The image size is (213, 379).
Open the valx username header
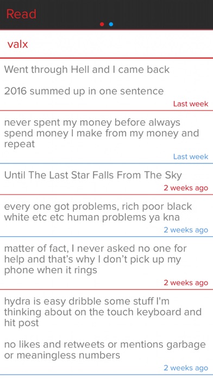tap(17, 44)
